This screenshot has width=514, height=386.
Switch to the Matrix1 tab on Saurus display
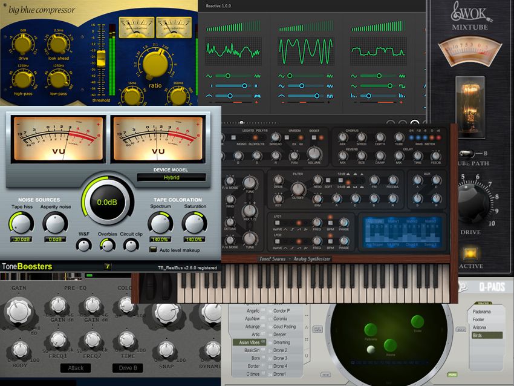pyautogui.click(x=394, y=221)
